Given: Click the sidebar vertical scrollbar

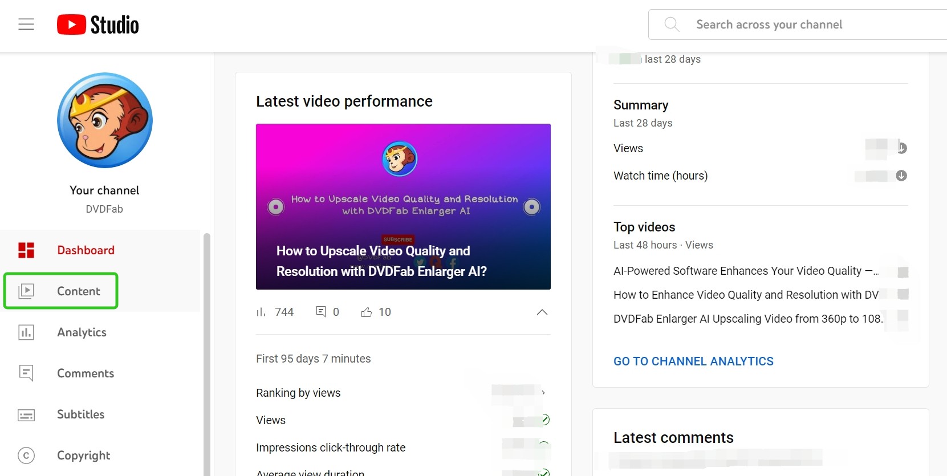Looking at the screenshot, I should pos(207,353).
